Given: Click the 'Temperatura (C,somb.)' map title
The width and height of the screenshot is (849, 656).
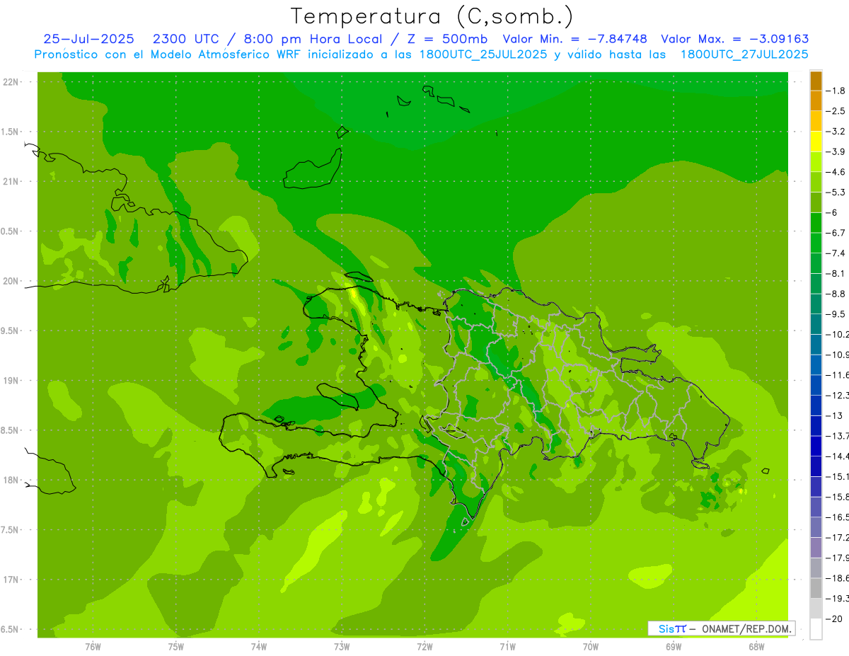Looking at the screenshot, I should (x=432, y=16).
